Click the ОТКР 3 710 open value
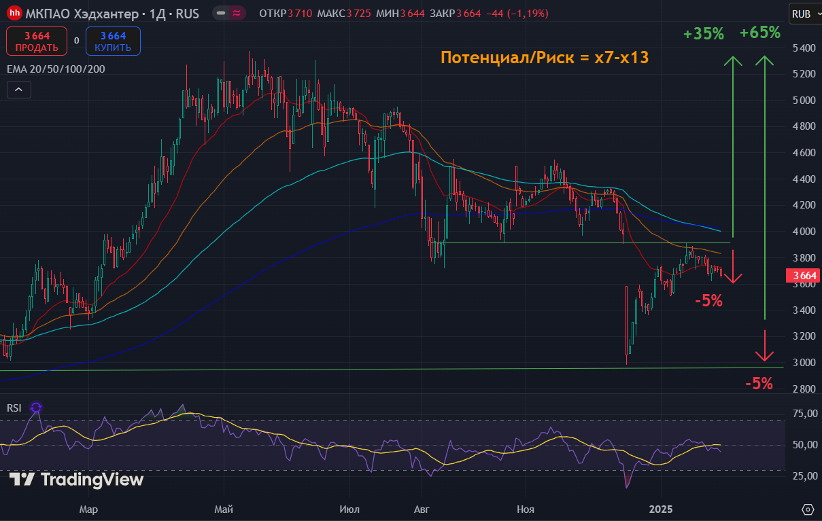Screen dimensions: 822x521 coord(286,14)
